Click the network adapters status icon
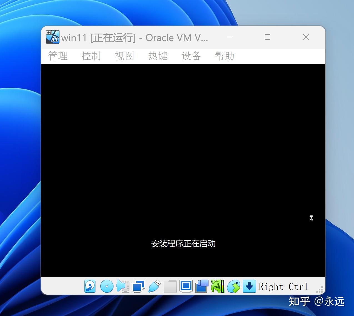This screenshot has width=354, height=316. (x=138, y=286)
